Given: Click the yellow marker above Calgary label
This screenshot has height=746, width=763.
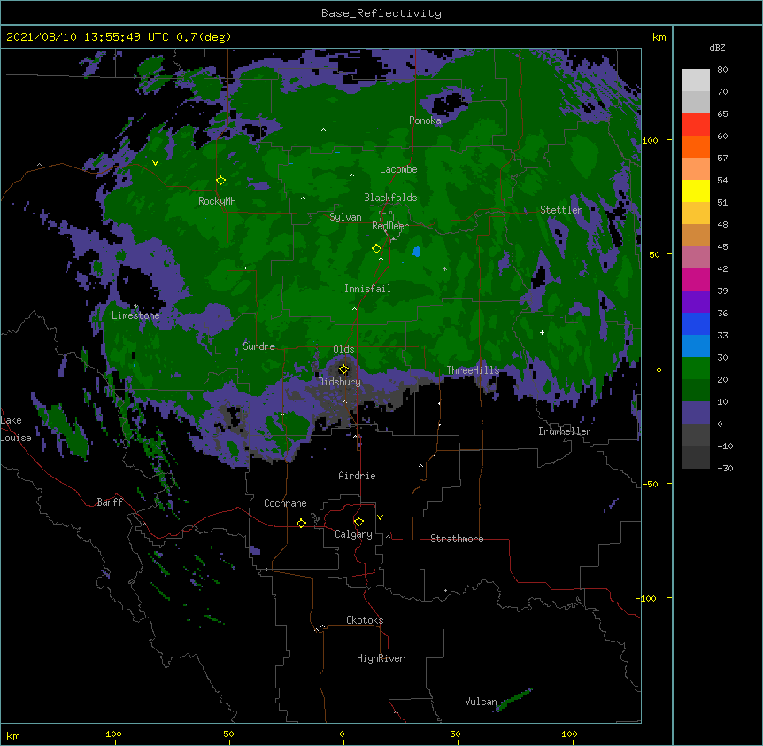Looking at the screenshot, I should pos(358,522).
